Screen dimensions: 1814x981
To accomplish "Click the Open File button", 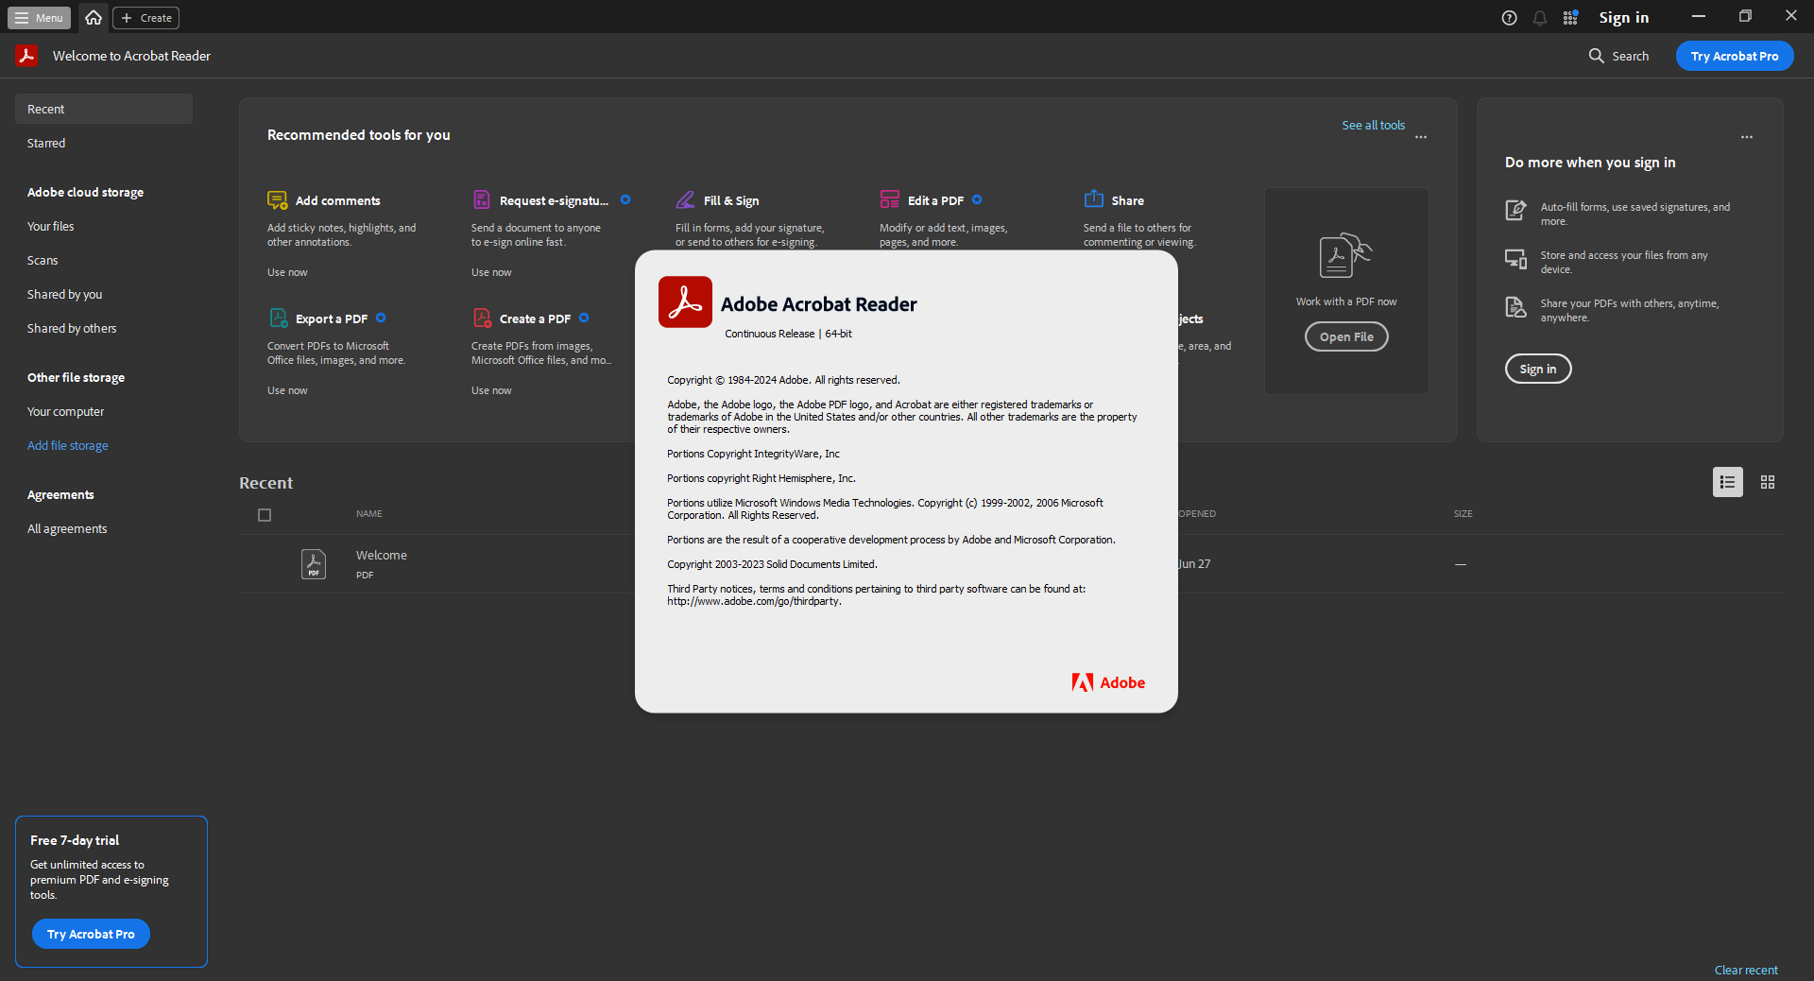I will click(x=1345, y=336).
